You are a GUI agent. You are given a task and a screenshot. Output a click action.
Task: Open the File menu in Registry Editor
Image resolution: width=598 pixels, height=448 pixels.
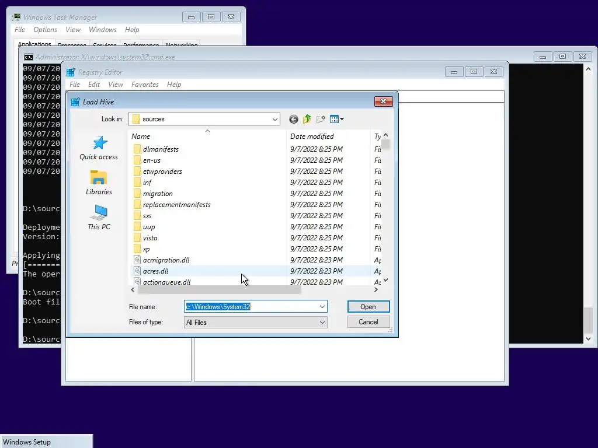coord(75,85)
